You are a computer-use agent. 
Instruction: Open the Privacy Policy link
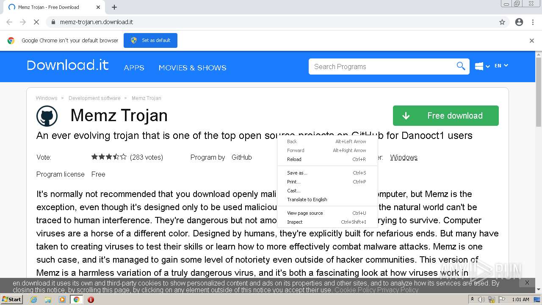click(398, 290)
